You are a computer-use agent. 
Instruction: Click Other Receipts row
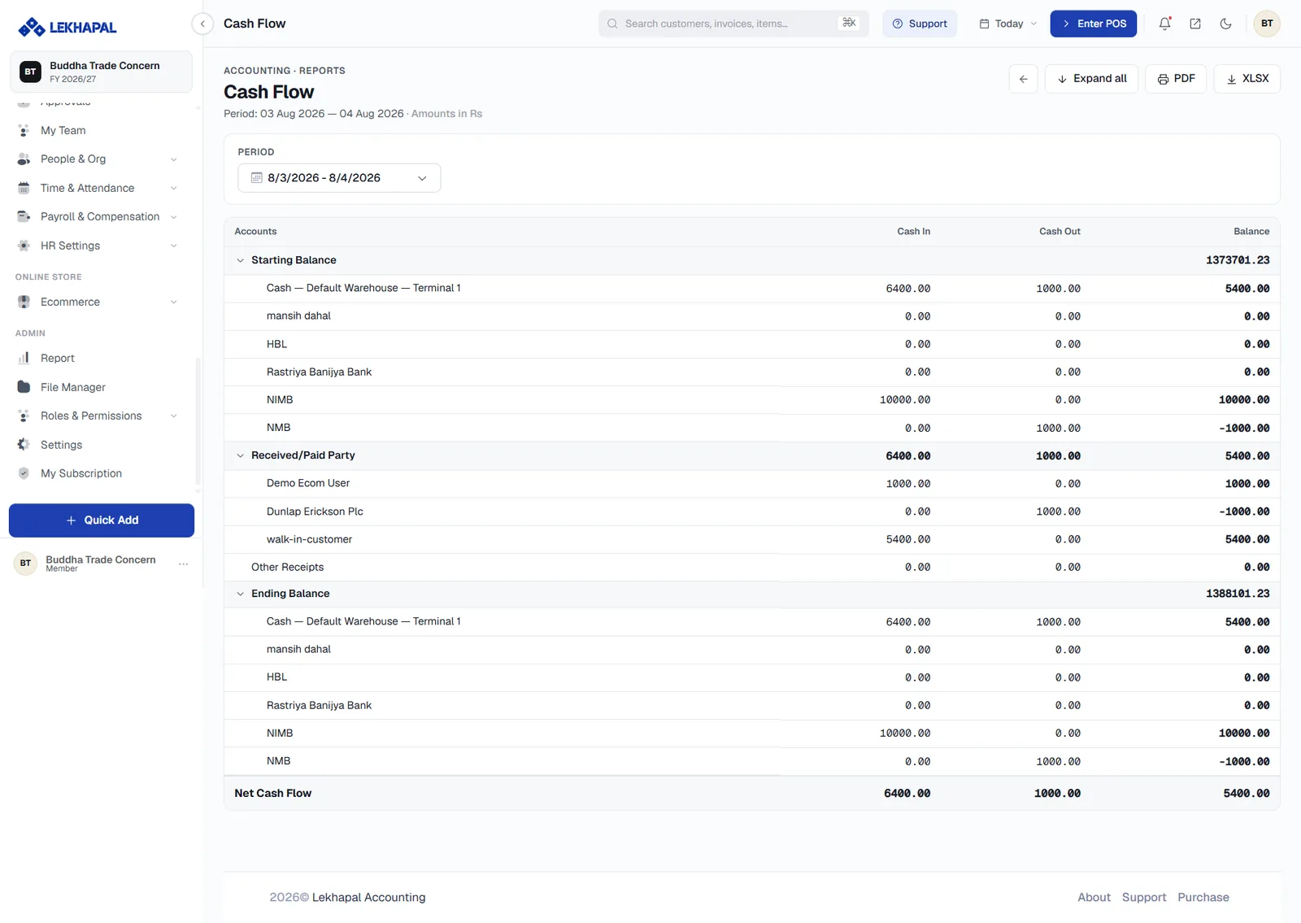tap(752, 567)
